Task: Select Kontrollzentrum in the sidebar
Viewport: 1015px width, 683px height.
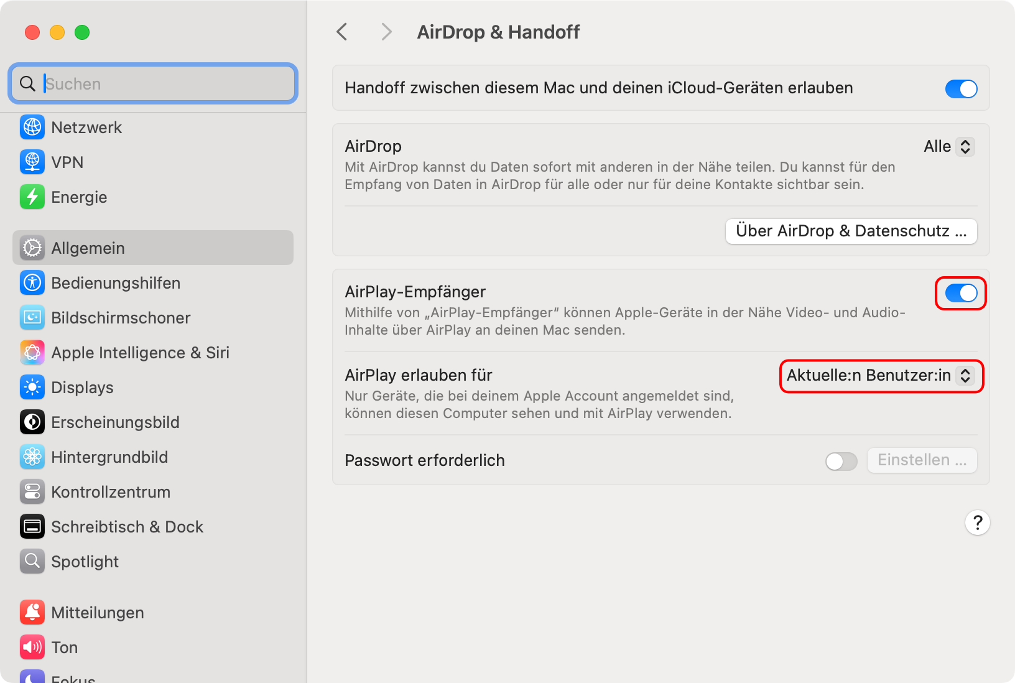Action: tap(153, 492)
